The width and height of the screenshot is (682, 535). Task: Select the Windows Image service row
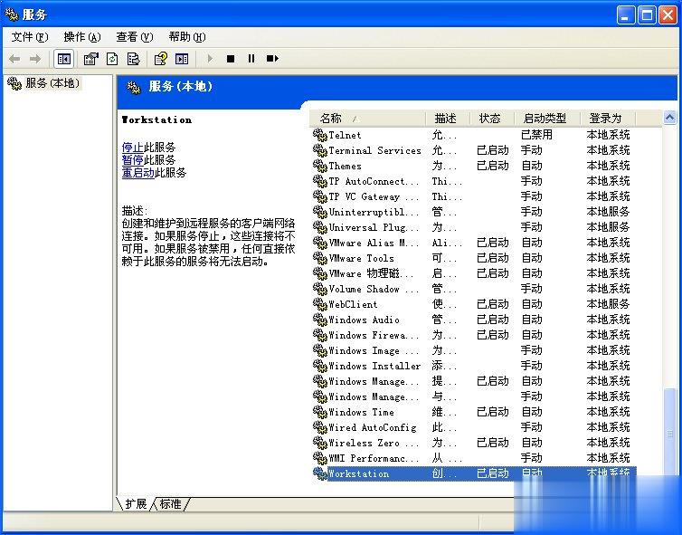coord(474,350)
